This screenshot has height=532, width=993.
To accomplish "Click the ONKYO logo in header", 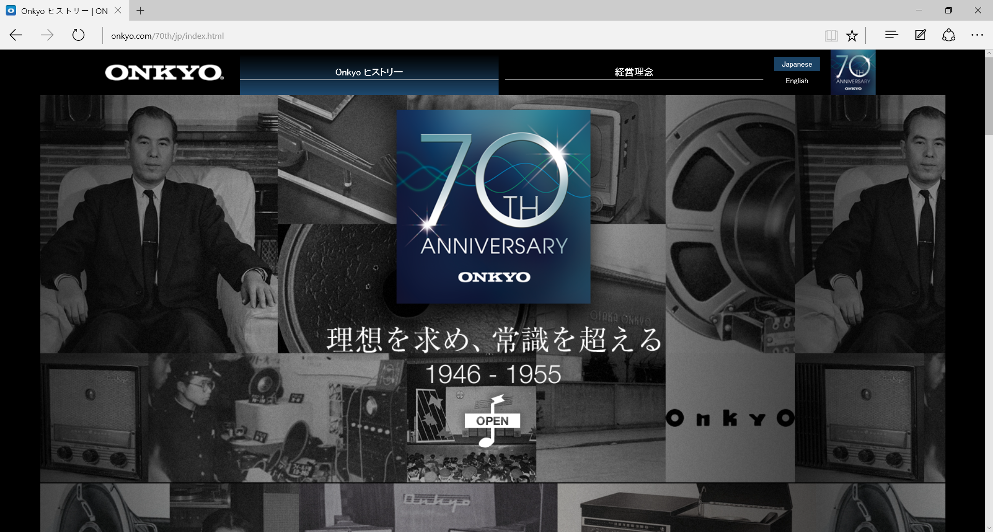I will (x=164, y=72).
